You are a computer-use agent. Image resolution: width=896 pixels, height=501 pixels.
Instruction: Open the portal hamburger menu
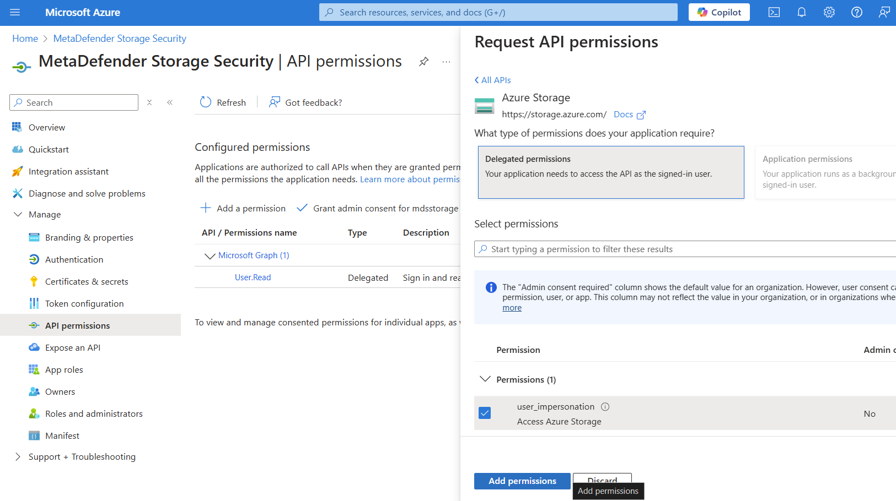coord(15,12)
